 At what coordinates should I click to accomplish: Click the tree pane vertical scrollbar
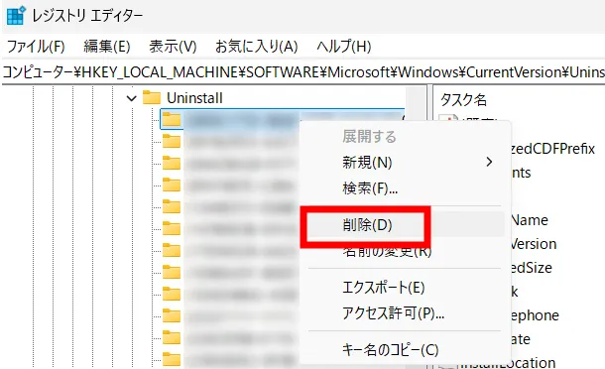(416, 102)
